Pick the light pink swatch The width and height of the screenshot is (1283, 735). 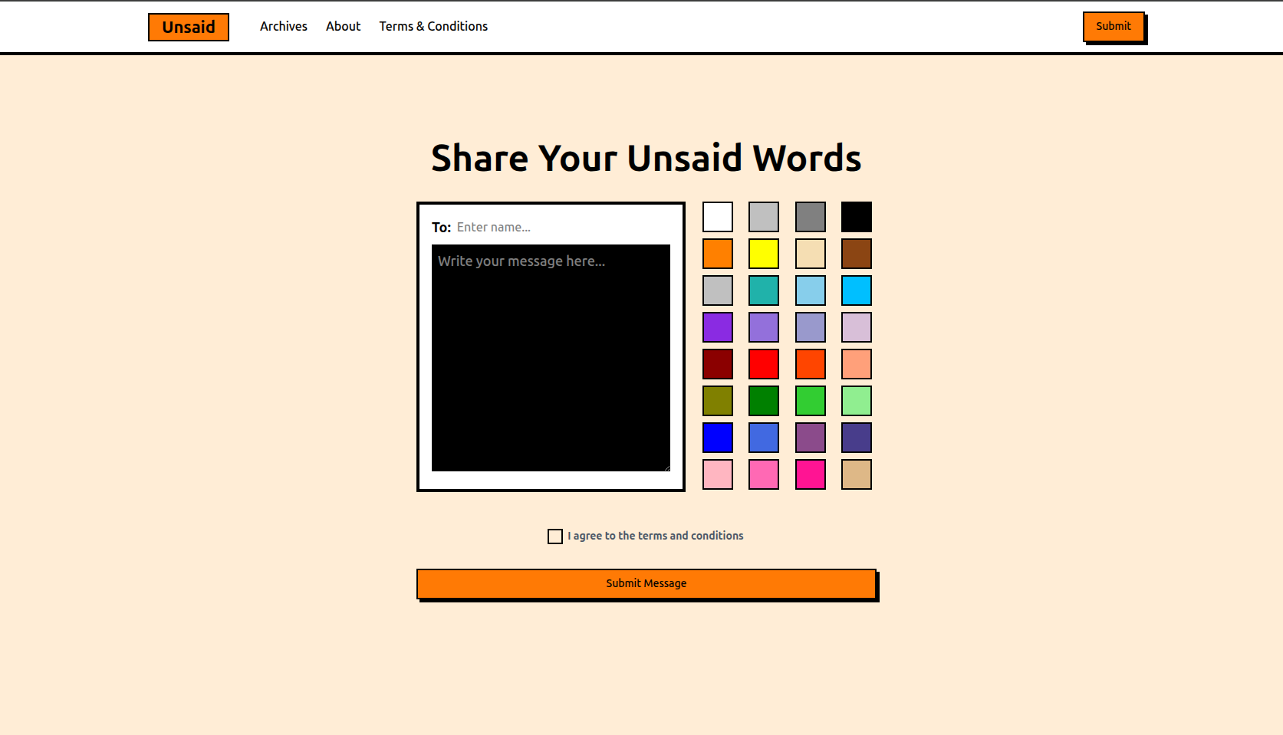coord(718,474)
